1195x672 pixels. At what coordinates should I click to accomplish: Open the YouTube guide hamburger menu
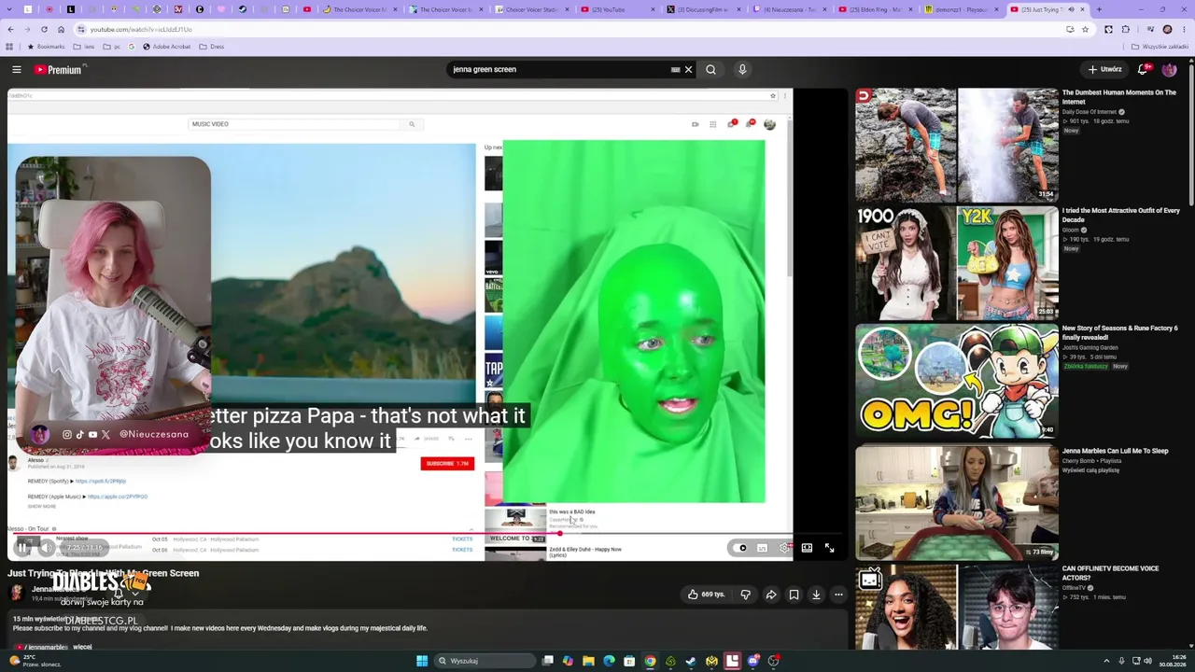(17, 69)
